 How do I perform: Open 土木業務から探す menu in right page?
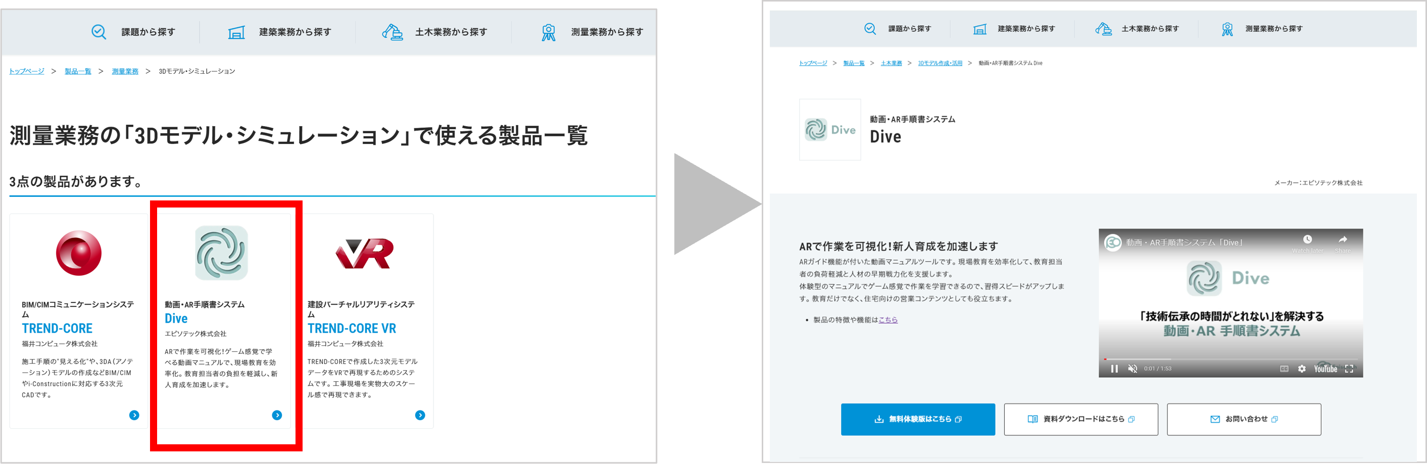point(1150,29)
